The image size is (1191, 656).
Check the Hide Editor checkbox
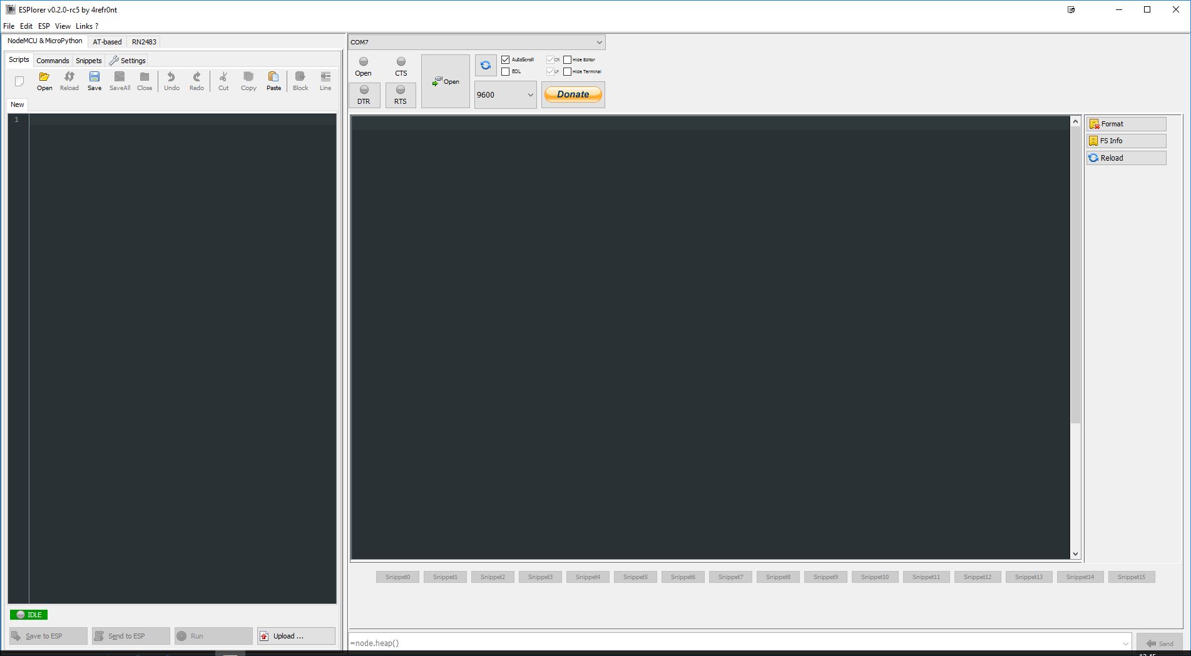(x=567, y=59)
